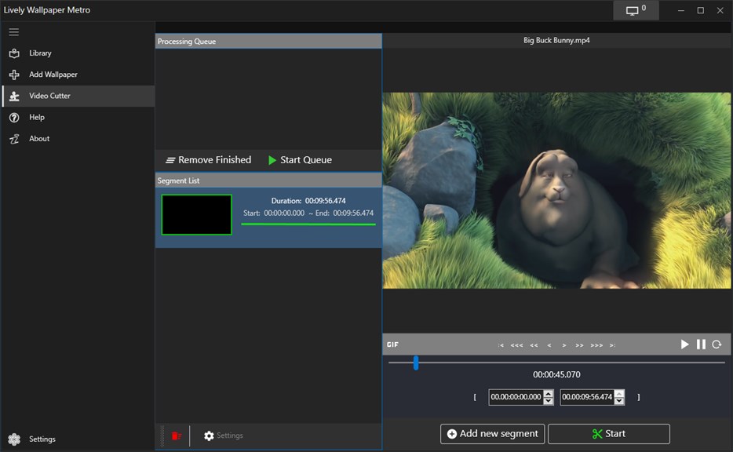
Task: Seek forward with the >>> button
Action: coord(596,345)
